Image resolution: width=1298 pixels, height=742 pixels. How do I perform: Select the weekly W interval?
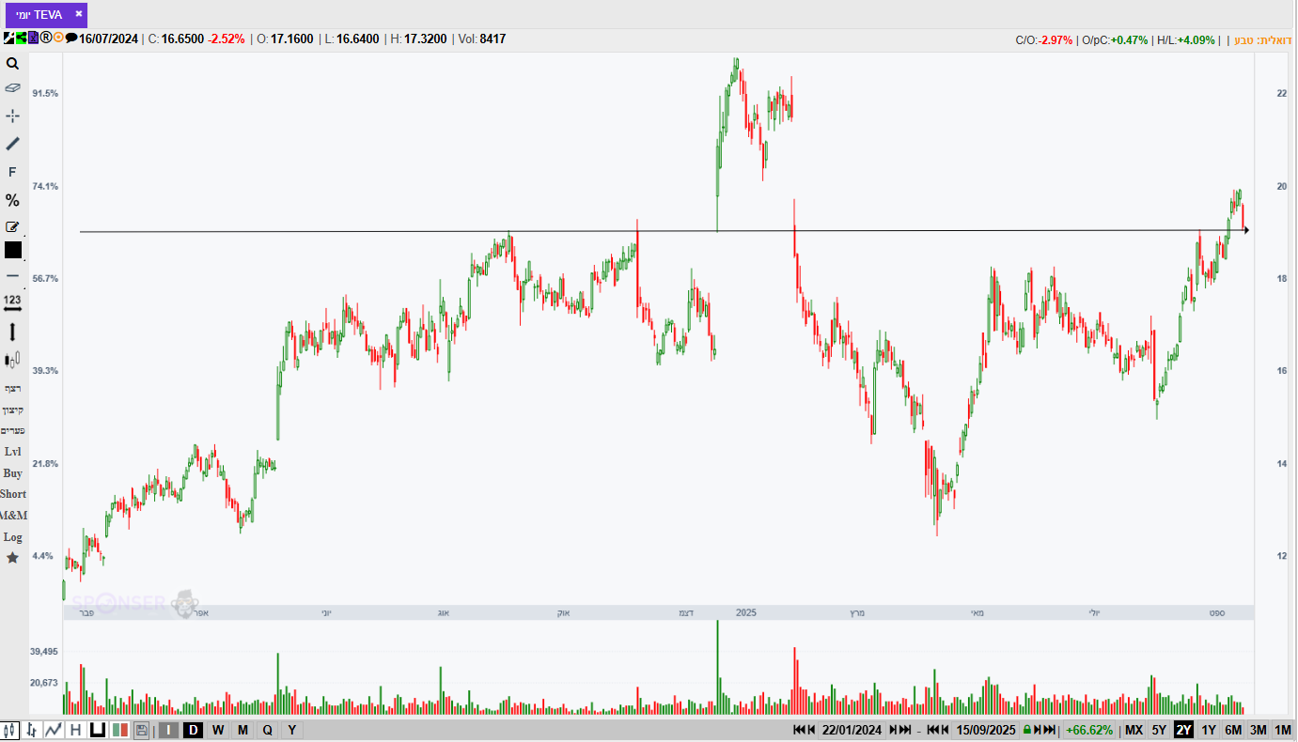(218, 730)
